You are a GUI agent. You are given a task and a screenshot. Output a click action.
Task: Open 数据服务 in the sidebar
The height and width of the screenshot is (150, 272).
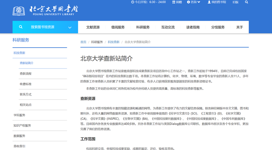coord(19,136)
